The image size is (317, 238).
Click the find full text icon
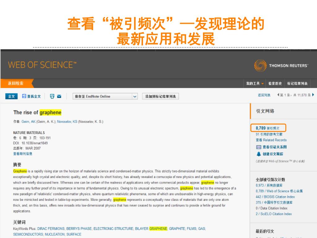click(24, 96)
